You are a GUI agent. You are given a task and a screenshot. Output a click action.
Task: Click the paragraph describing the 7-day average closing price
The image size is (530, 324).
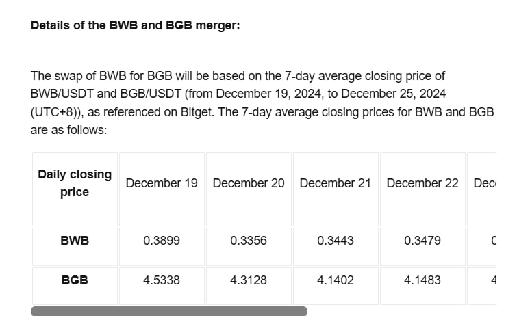[x=262, y=103]
